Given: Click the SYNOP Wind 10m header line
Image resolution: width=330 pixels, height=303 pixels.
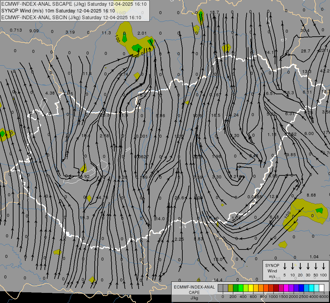Looking at the screenshot, I should 58,11.
